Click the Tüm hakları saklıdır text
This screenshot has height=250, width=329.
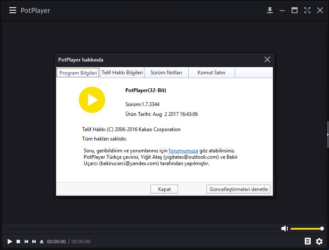(105, 139)
